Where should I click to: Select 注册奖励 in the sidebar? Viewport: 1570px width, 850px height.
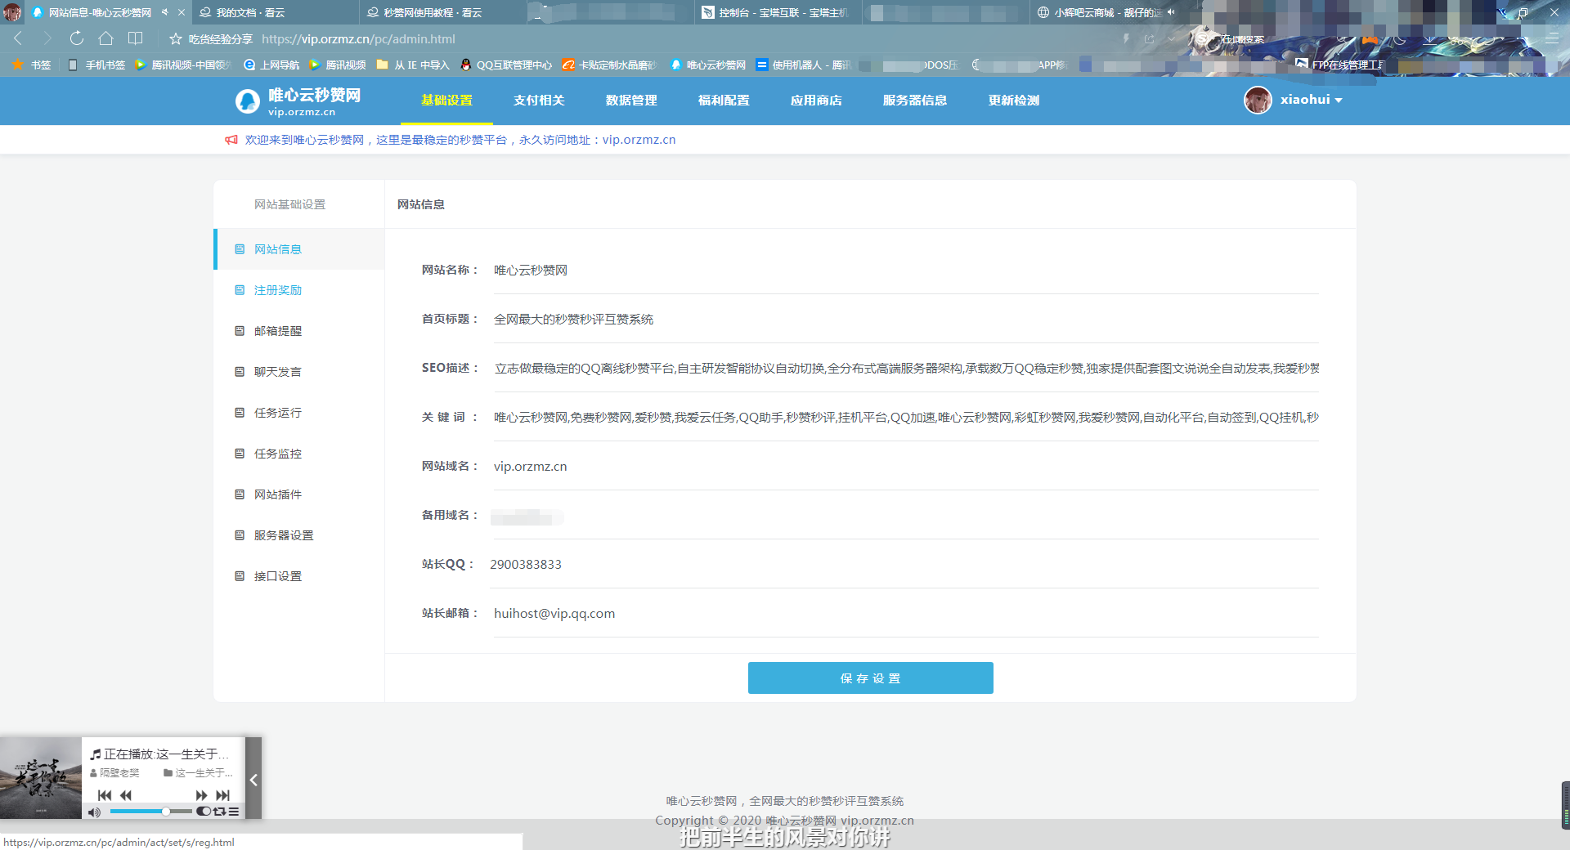coord(299,290)
